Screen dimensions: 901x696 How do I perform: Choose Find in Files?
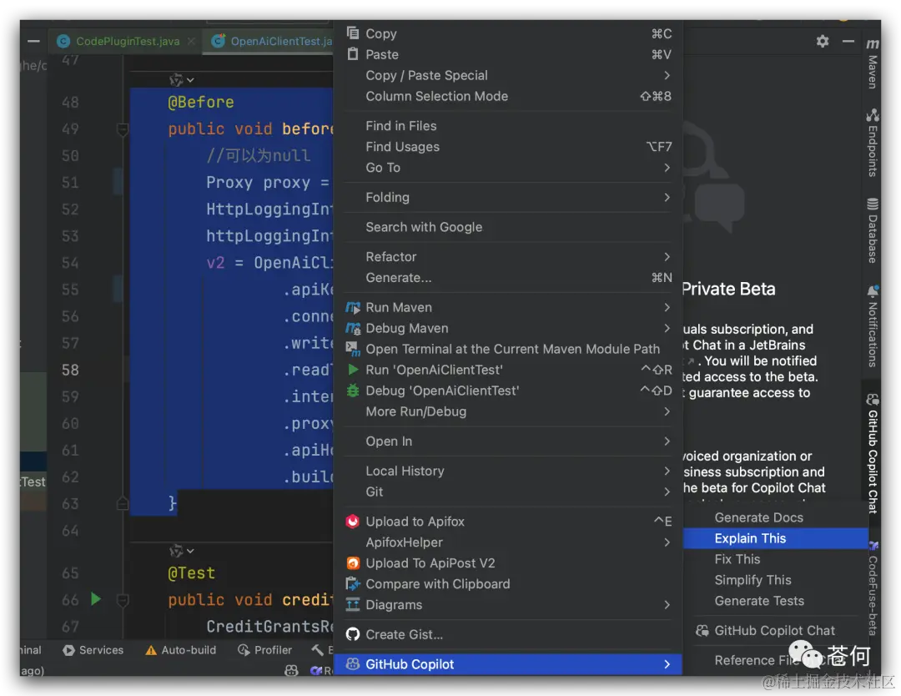click(x=508, y=126)
